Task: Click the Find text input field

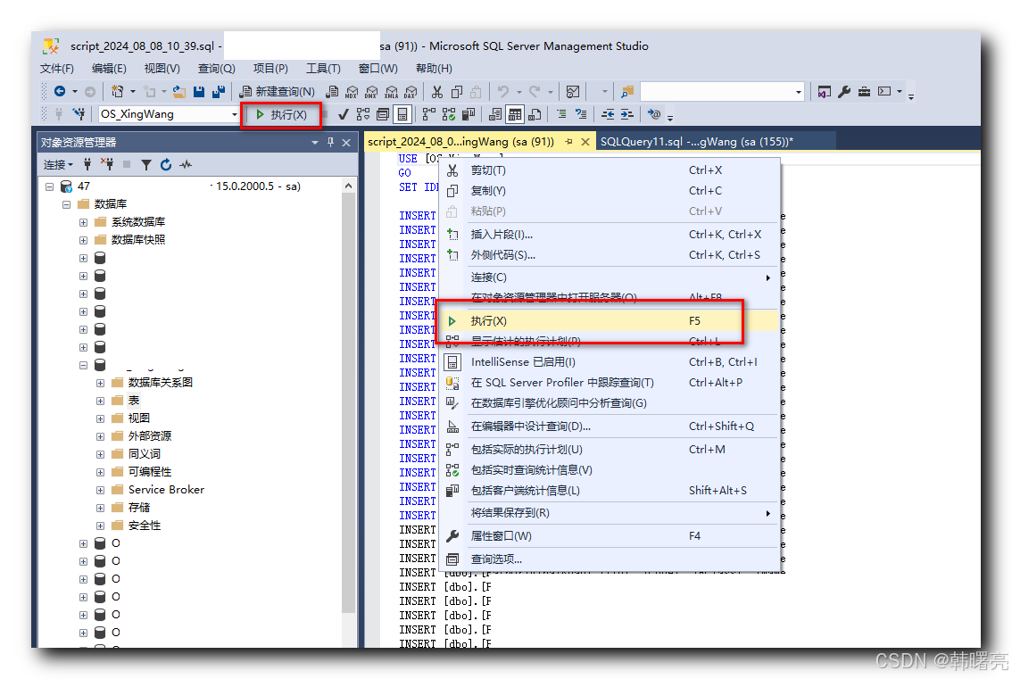Action: [x=717, y=92]
